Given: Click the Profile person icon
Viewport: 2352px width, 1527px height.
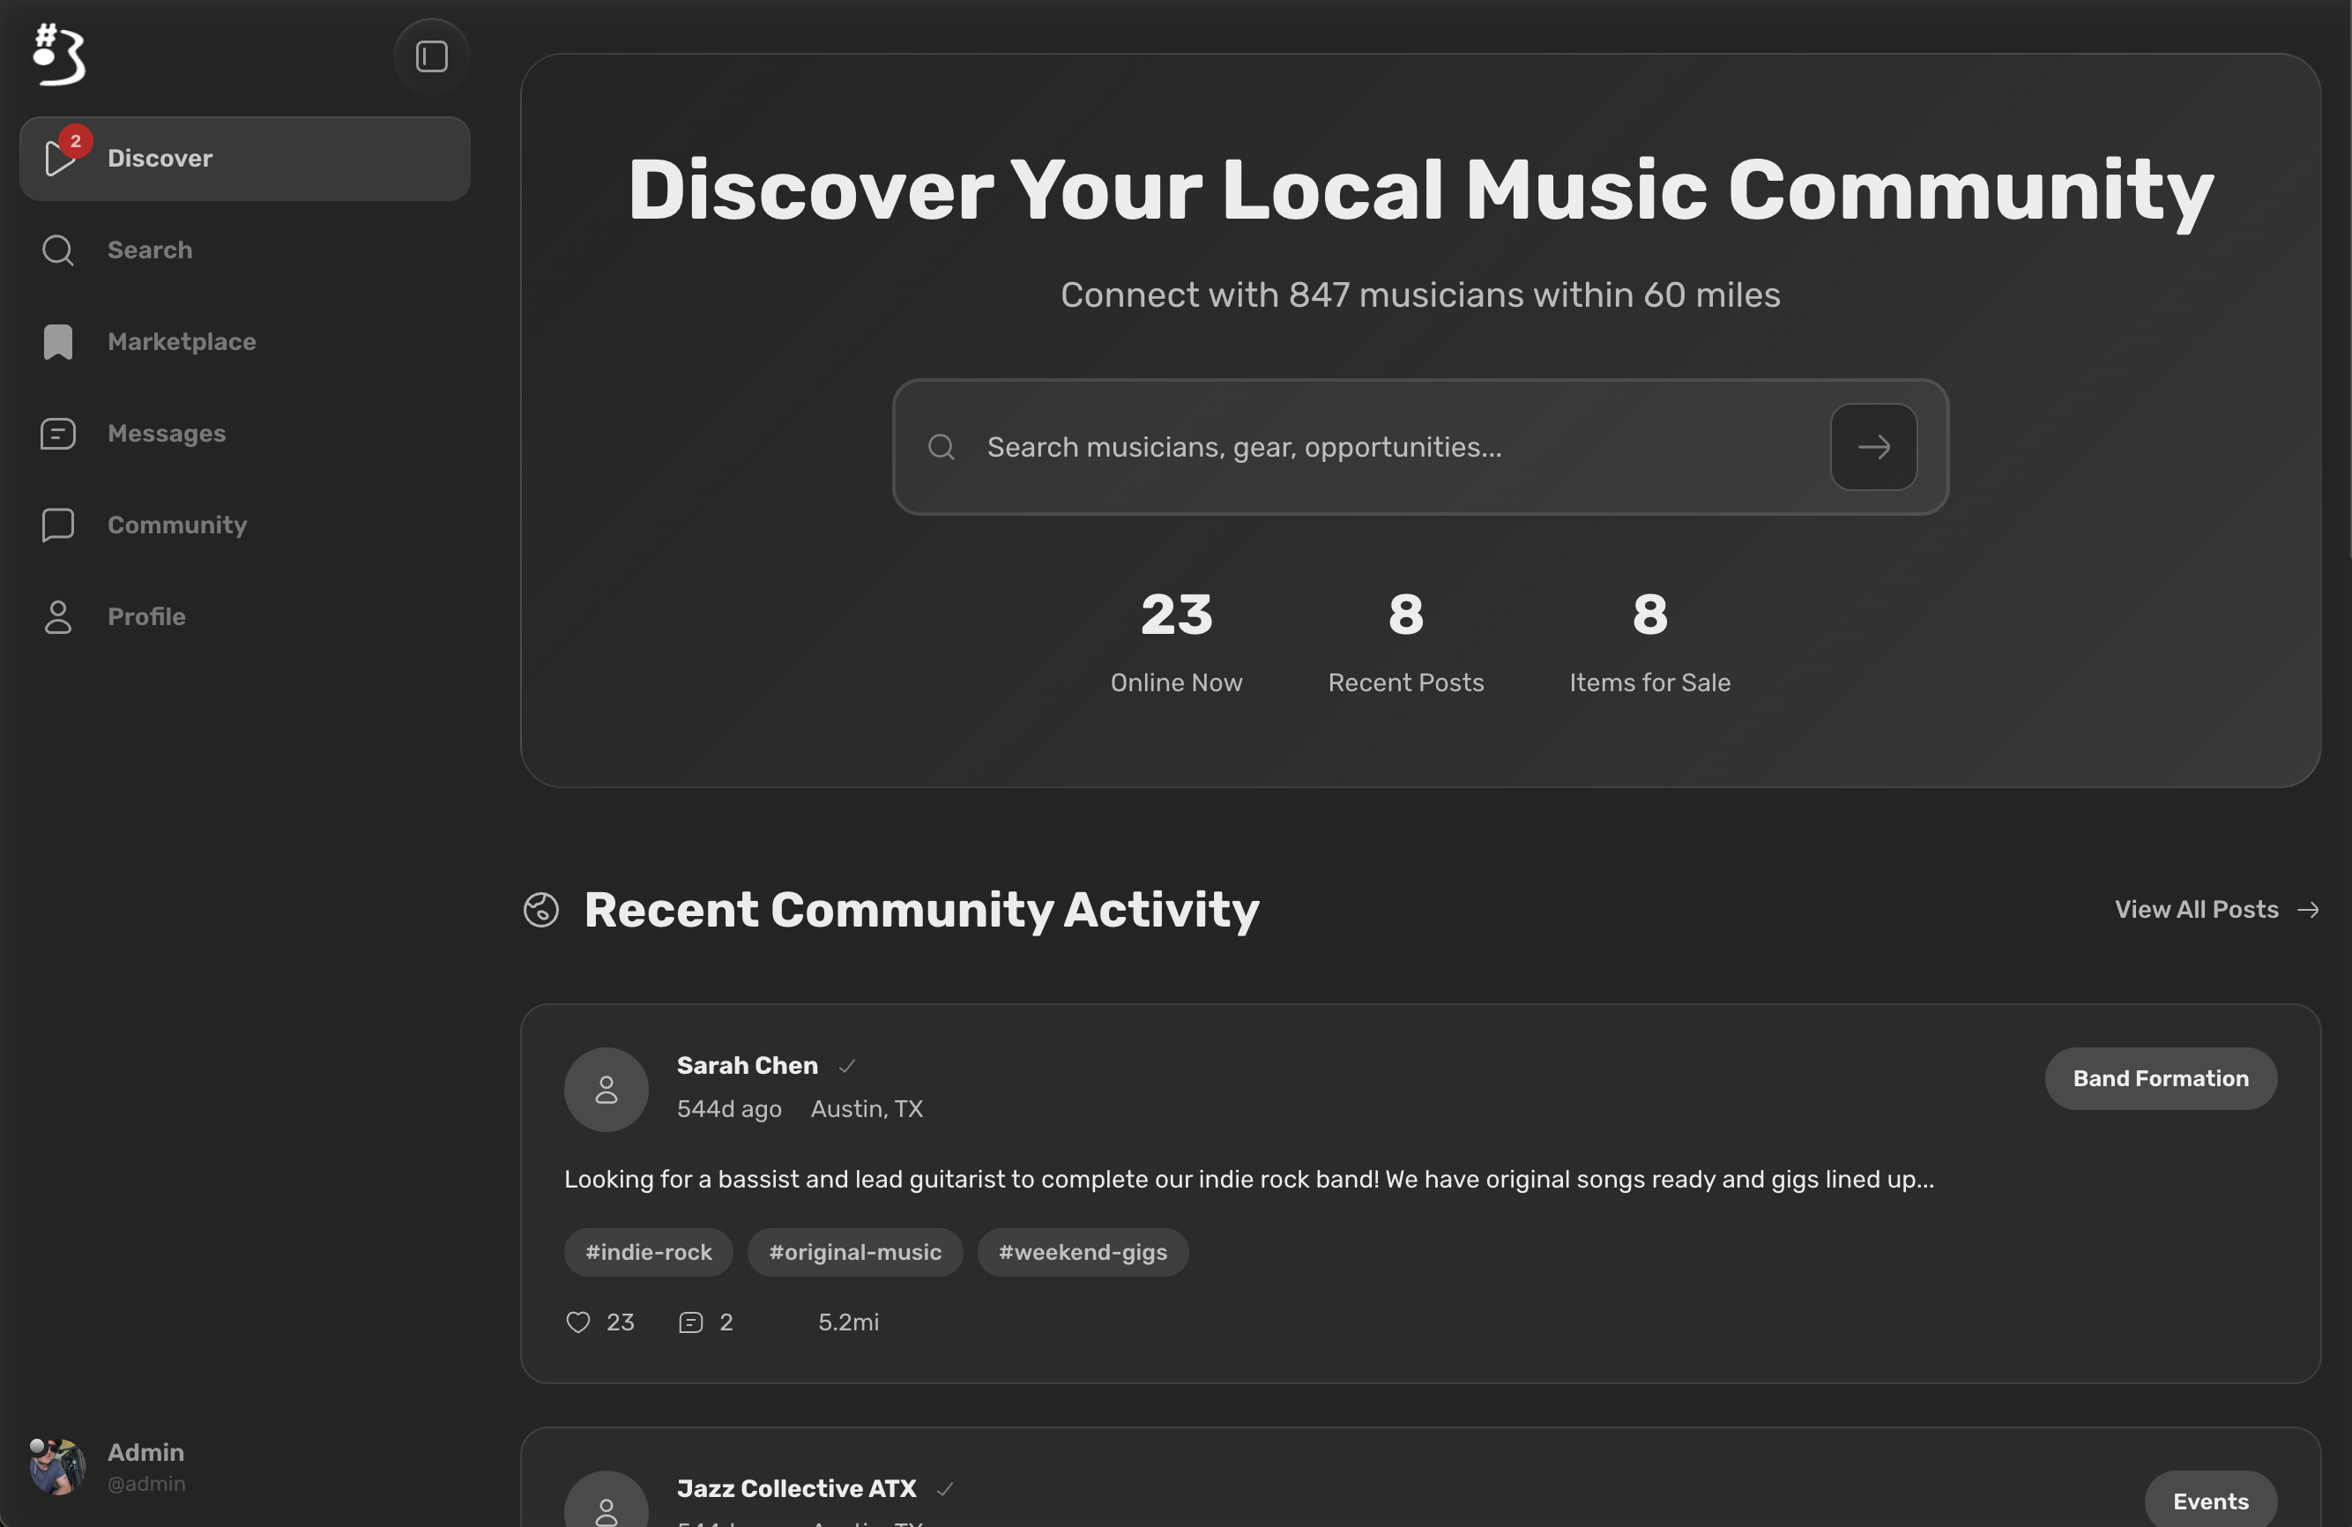Looking at the screenshot, I should [58, 617].
